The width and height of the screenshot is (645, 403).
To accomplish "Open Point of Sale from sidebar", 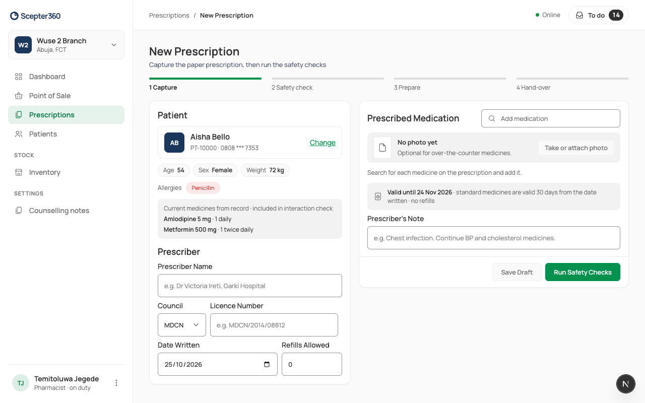I will coord(66,96).
